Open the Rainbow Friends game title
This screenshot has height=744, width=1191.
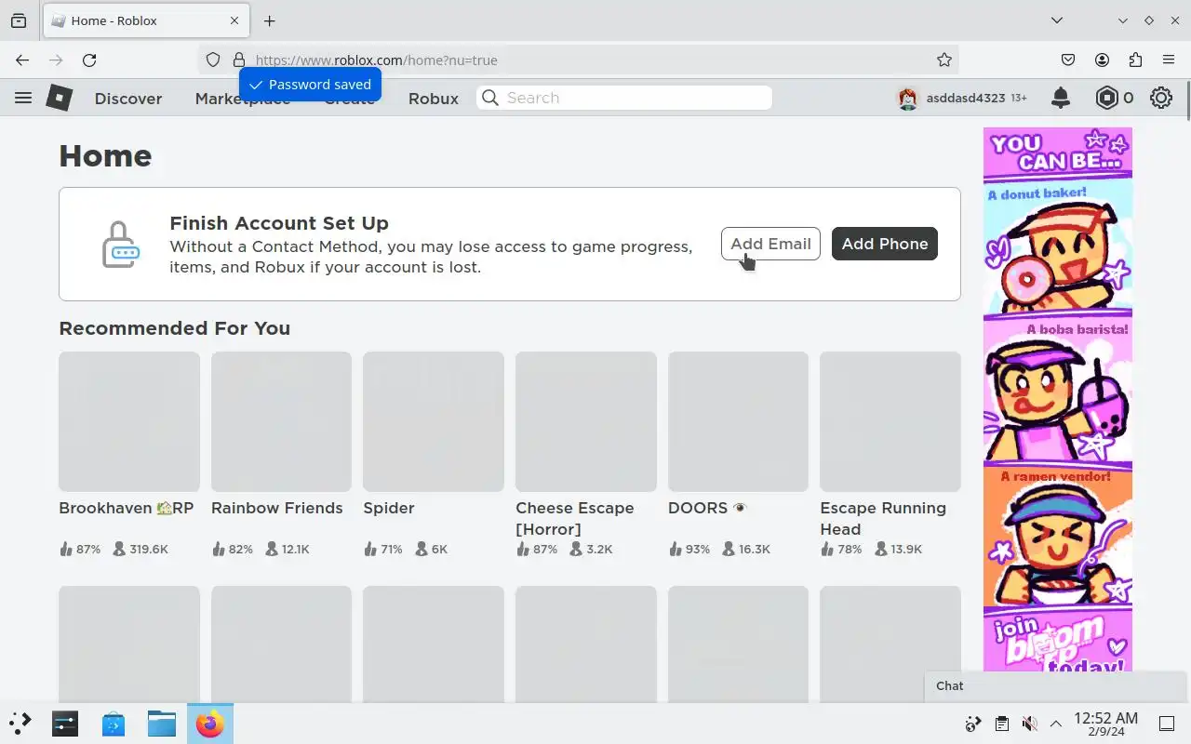point(277,508)
